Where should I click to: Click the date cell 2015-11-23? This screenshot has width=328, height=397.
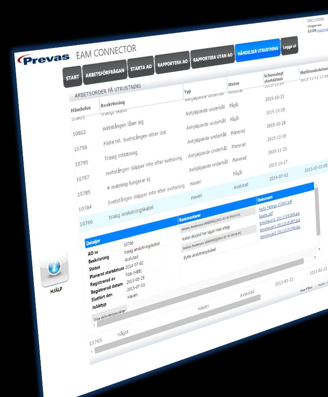(278, 151)
